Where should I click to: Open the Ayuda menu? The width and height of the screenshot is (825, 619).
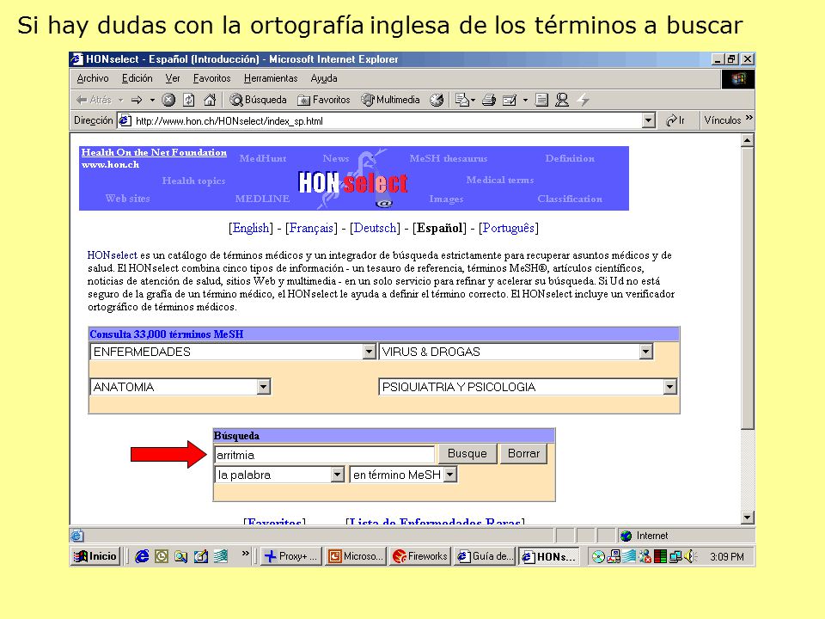(x=324, y=78)
